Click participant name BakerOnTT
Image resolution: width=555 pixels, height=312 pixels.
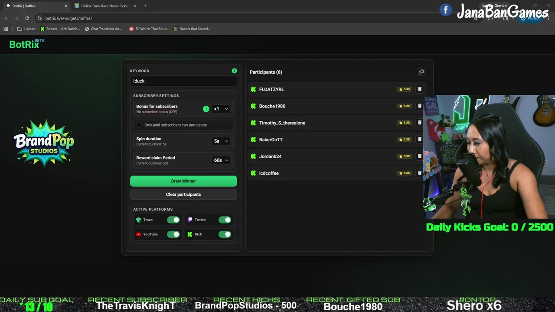pyautogui.click(x=271, y=140)
